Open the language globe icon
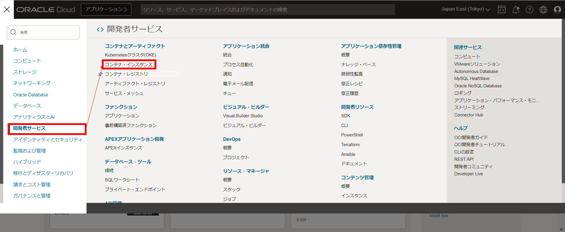The height and width of the screenshot is (232, 565). (x=543, y=10)
